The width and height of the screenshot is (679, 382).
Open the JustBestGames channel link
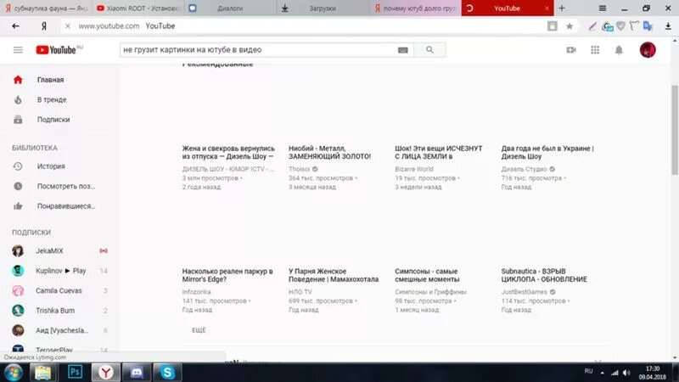(524, 292)
